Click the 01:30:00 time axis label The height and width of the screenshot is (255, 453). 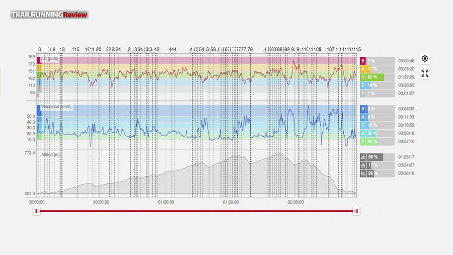(x=230, y=202)
